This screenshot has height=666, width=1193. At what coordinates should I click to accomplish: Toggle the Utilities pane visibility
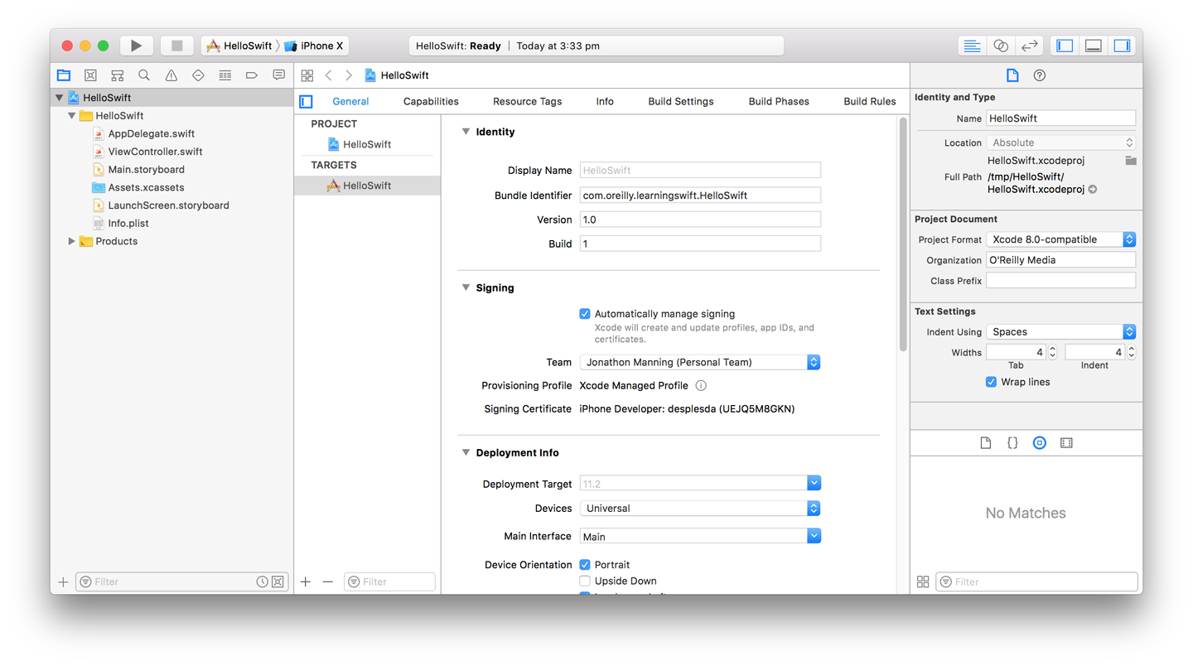click(x=1123, y=46)
